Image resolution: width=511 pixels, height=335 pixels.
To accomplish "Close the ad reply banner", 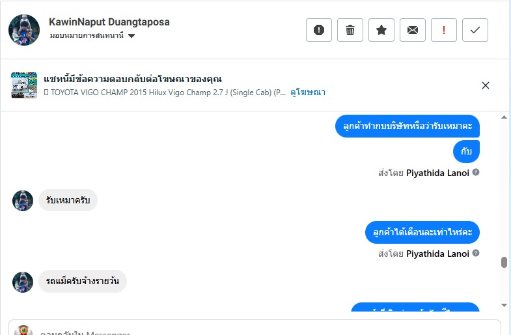I will pyautogui.click(x=485, y=85).
